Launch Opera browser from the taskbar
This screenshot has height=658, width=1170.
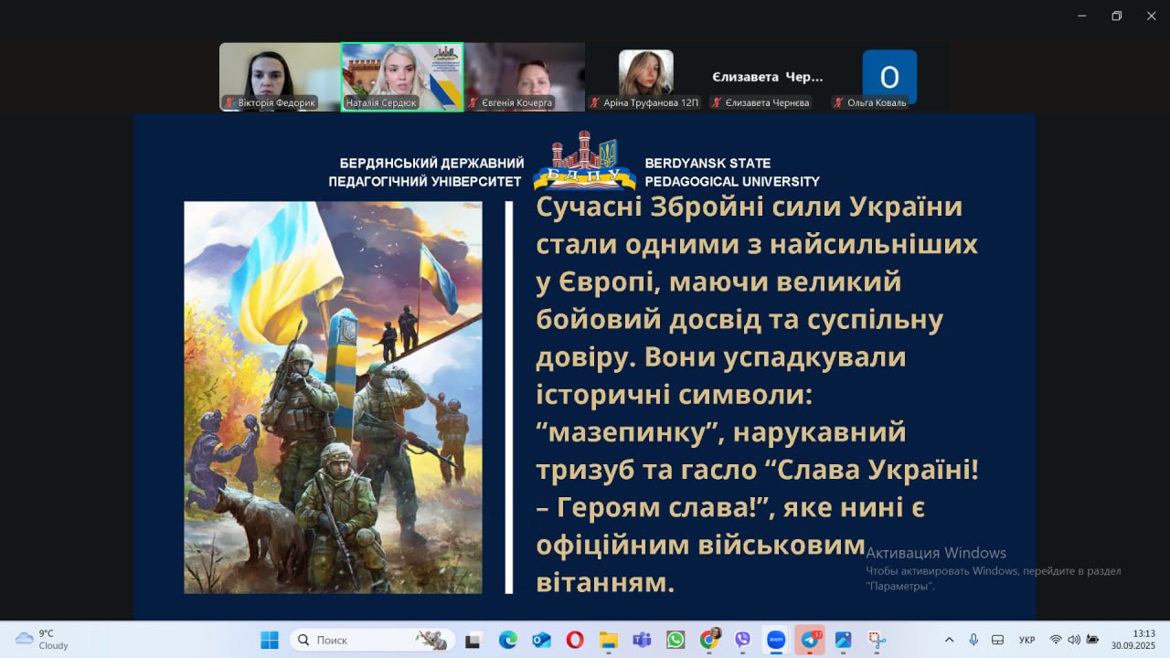pyautogui.click(x=575, y=640)
